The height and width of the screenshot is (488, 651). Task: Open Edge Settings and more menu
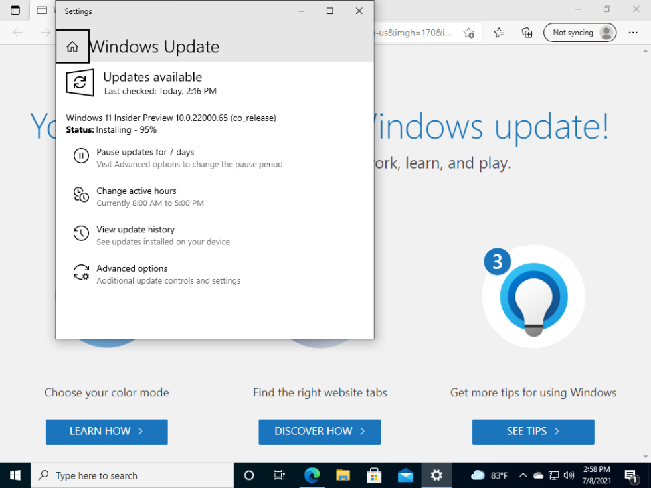click(632, 33)
